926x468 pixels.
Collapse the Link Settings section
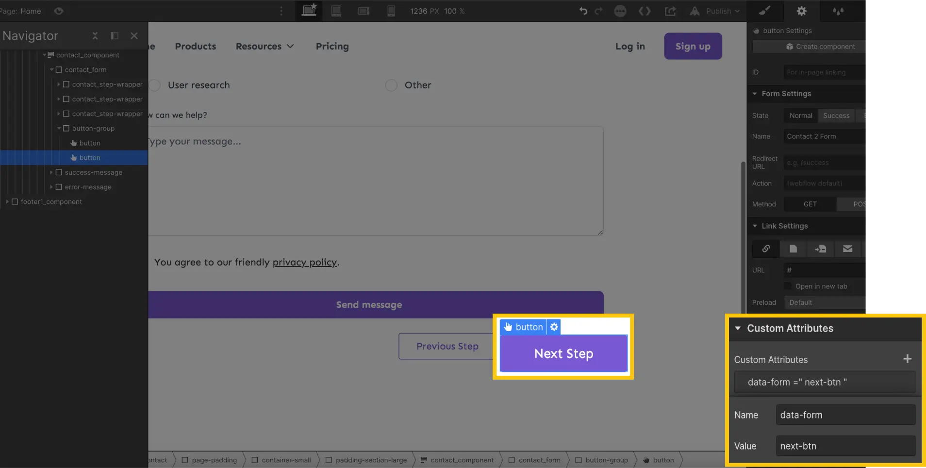(756, 226)
